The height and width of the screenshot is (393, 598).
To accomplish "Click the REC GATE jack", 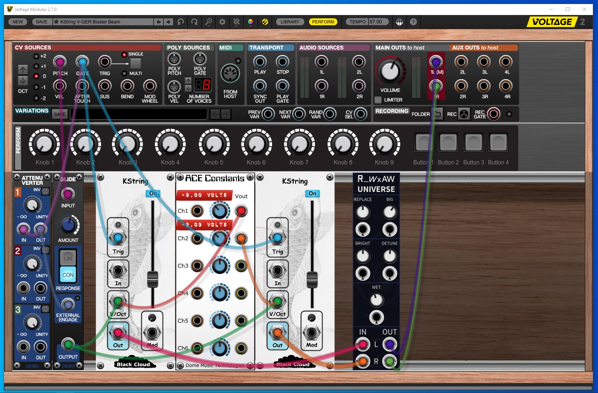I will (494, 114).
